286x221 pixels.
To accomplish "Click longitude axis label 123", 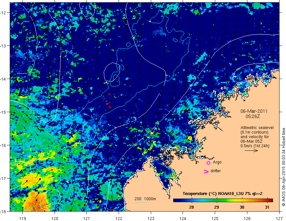I will [x=151, y=218].
